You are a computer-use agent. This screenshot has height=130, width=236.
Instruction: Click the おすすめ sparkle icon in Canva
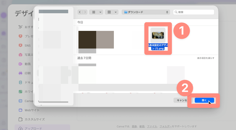click(x=20, y=27)
